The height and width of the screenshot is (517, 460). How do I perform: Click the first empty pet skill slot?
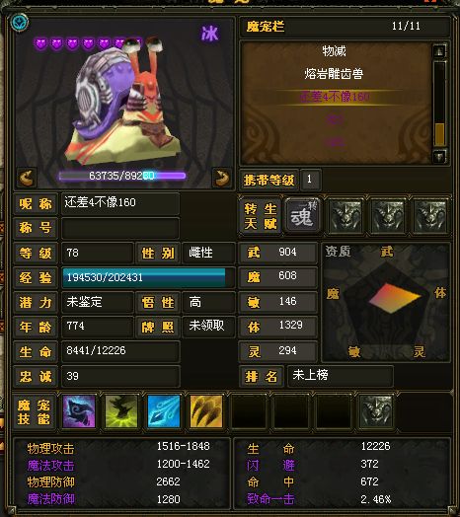249,411
